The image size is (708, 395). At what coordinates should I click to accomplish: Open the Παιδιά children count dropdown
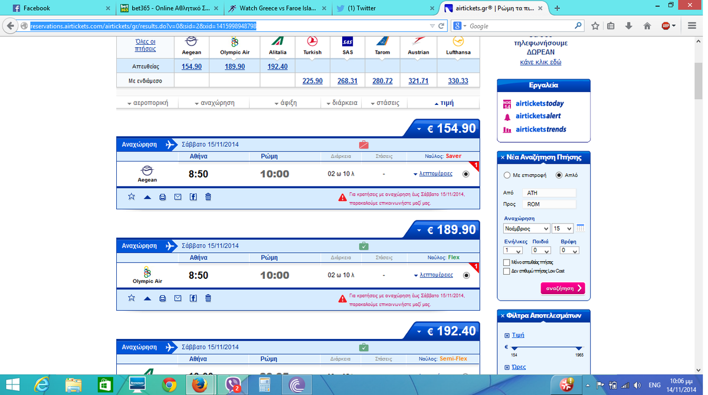pyautogui.click(x=541, y=251)
